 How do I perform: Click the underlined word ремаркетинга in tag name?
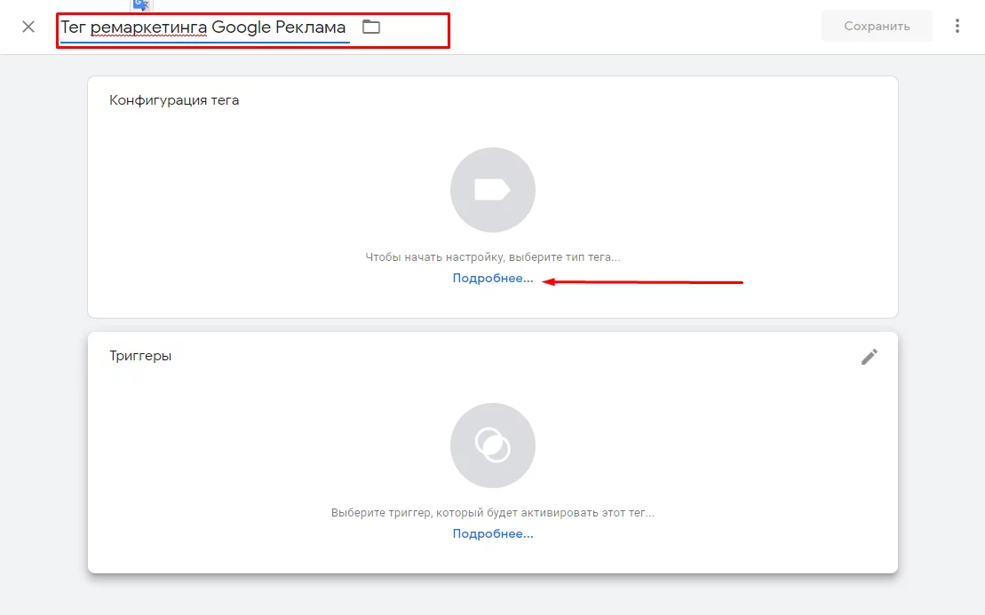(148, 28)
